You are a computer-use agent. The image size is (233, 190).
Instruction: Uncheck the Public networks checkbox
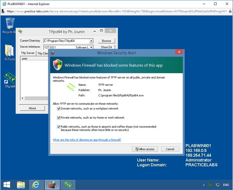(x=58, y=127)
